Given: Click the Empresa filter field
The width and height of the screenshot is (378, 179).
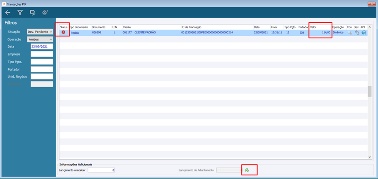Looking at the screenshot, I should (x=42, y=54).
